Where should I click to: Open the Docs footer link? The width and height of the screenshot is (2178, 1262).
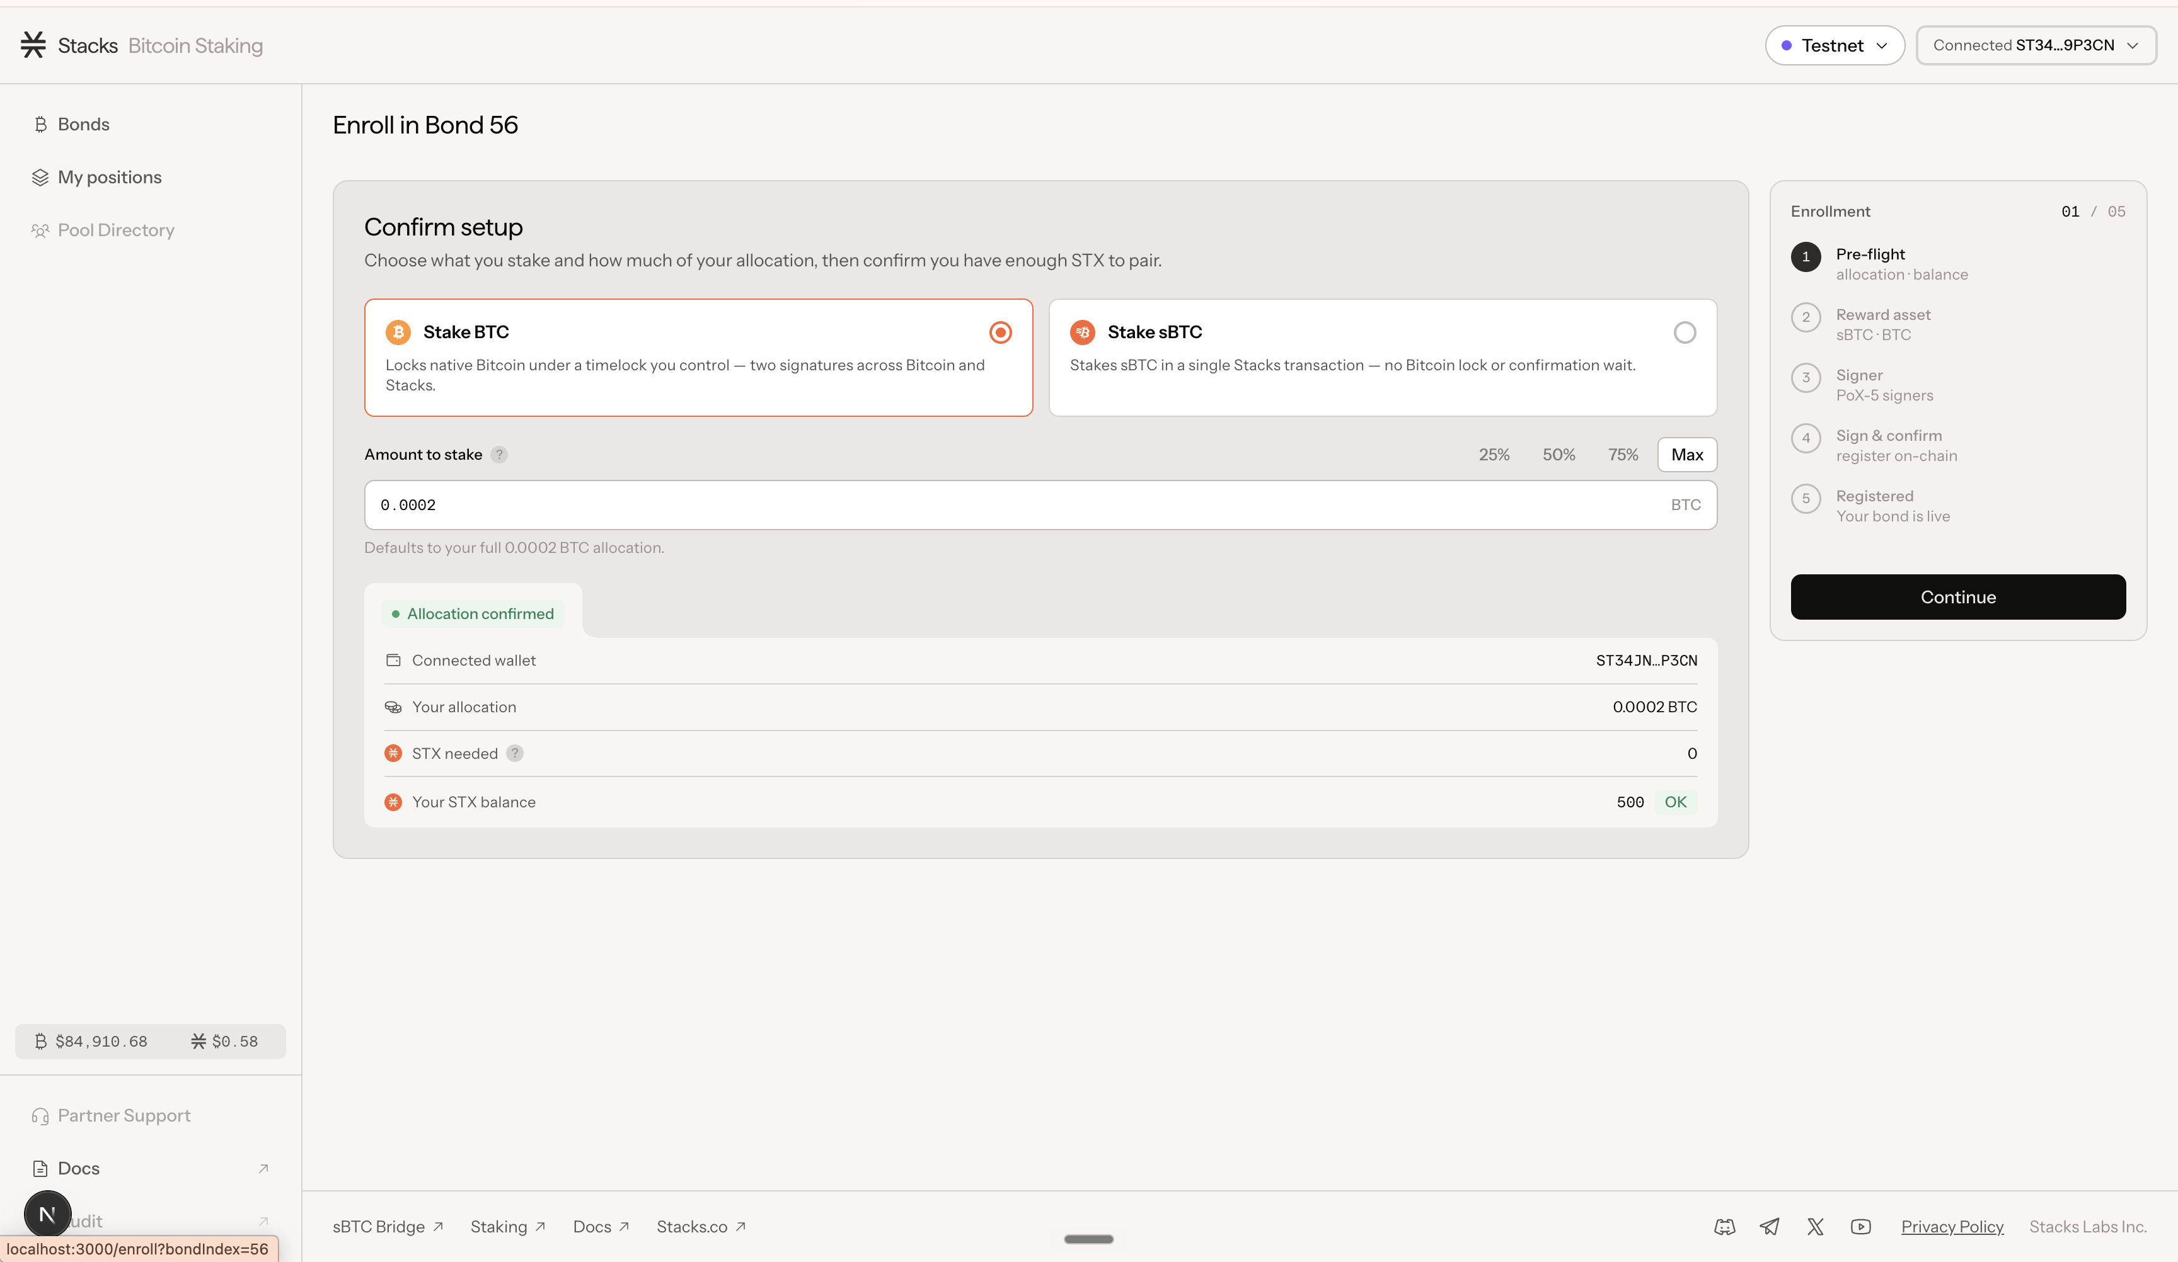click(x=602, y=1227)
